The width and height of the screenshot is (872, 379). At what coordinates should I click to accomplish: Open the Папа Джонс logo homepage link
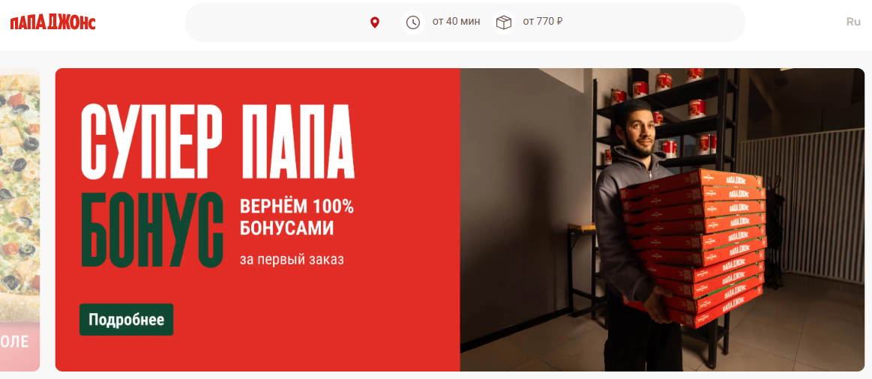pos(52,22)
